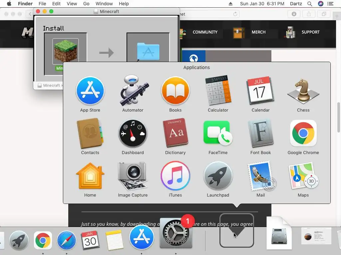The width and height of the screenshot is (341, 255).
Task: Click the SUPPORT navigation link
Action: tap(310, 32)
